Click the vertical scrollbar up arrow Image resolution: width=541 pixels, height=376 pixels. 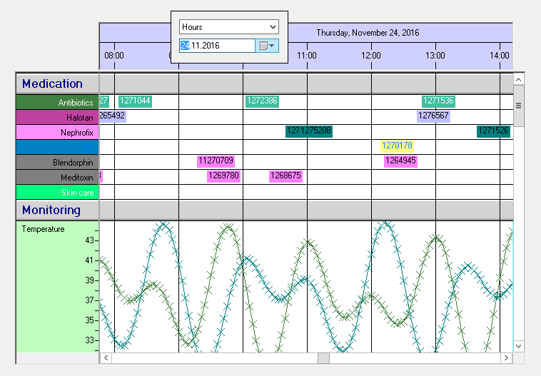[519, 78]
